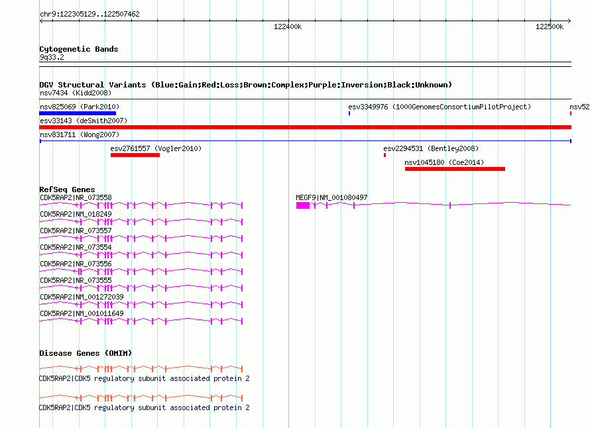This screenshot has height=428, width=590.
Task: Select the long red esv33143 loss bar
Action: pyautogui.click(x=305, y=127)
